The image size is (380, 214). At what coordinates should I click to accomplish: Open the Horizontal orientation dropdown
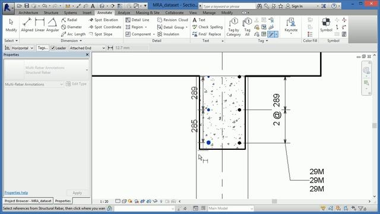pos(23,48)
